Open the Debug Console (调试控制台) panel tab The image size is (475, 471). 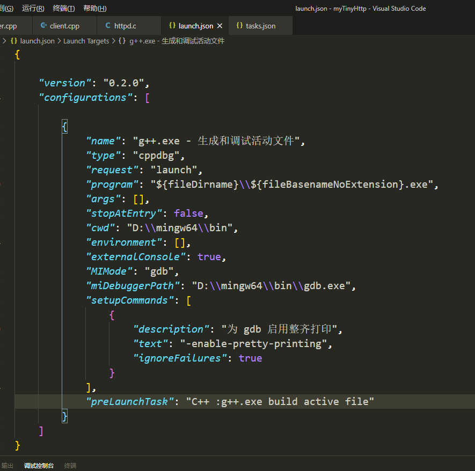(x=39, y=466)
